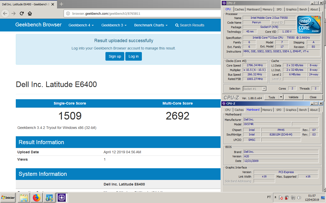Click the Intel Core 2 Duo logo

pos(309,25)
